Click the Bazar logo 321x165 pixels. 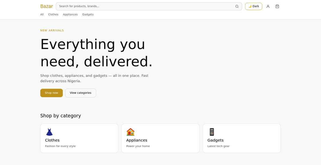[47, 6]
